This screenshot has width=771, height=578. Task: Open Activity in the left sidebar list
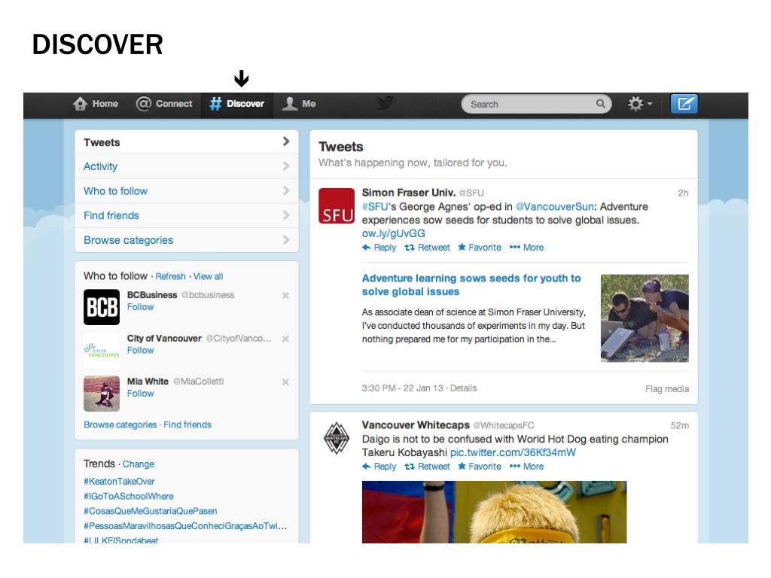pos(187,166)
